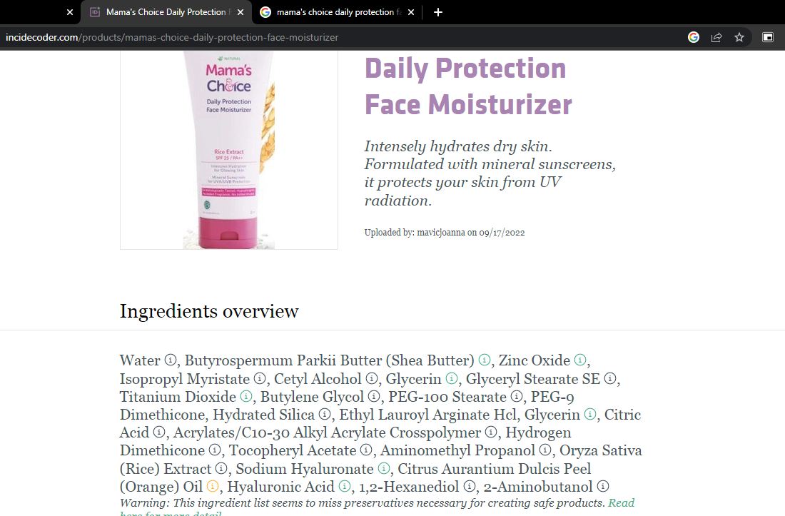Click the bookmark star icon
The image size is (785, 516).
(x=739, y=38)
